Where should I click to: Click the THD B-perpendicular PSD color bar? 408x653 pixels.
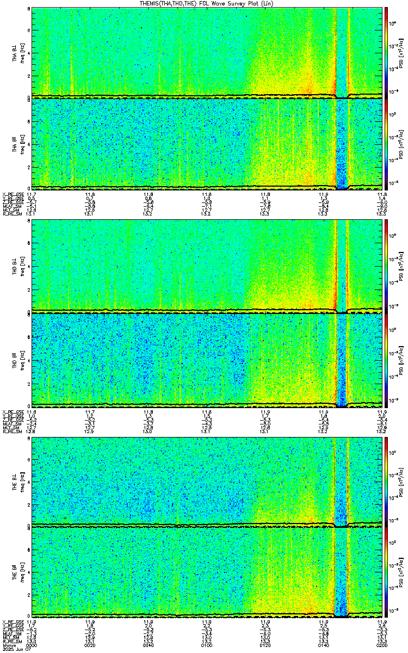tap(386, 266)
